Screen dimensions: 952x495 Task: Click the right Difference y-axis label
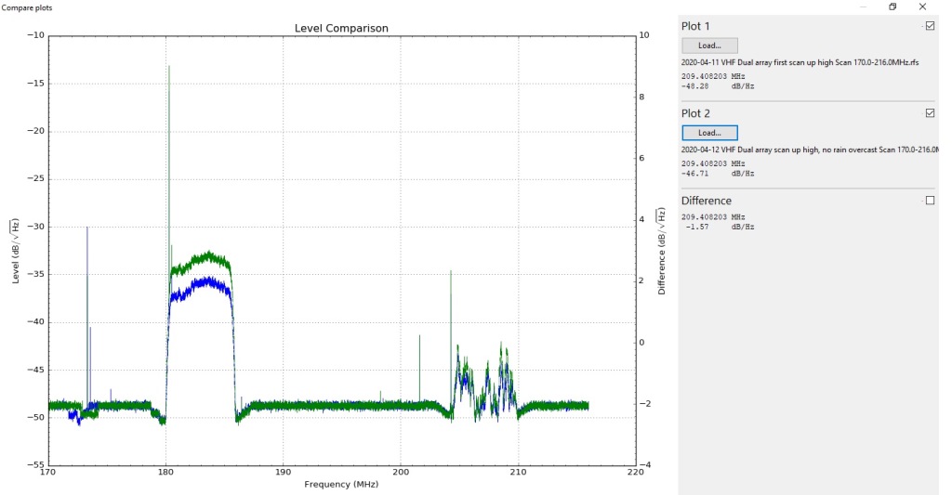pyautogui.click(x=662, y=251)
